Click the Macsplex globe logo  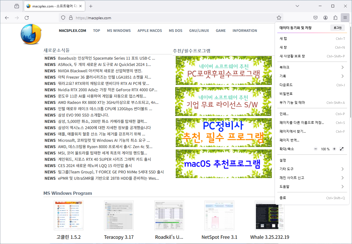click(x=31, y=34)
